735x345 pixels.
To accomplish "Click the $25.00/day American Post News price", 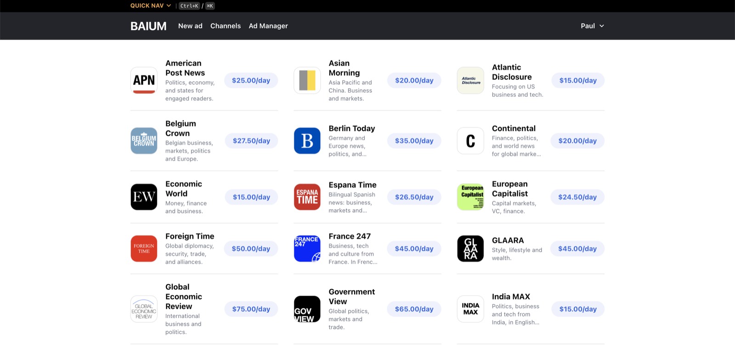I will [x=251, y=80].
